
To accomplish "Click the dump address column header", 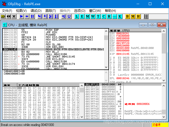I will (x=10, y=85).
